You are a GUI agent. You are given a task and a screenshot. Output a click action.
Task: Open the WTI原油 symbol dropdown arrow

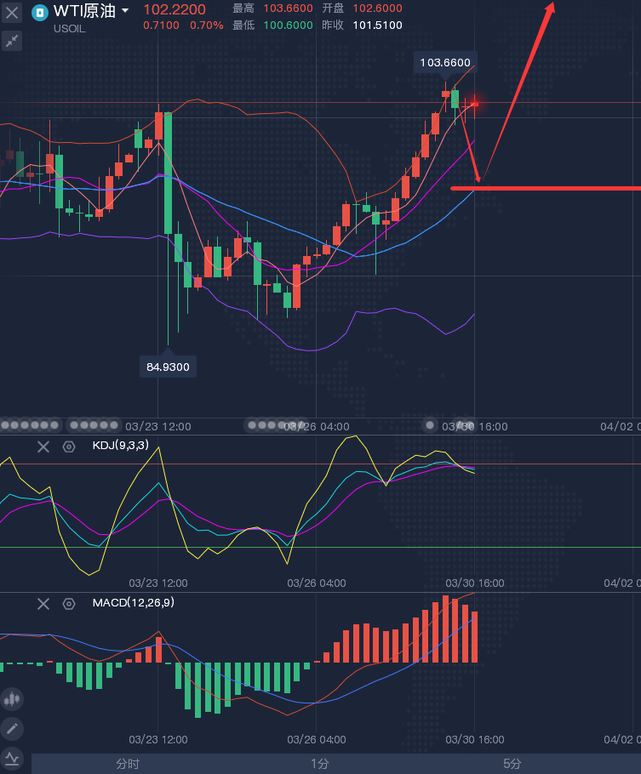coord(125,11)
